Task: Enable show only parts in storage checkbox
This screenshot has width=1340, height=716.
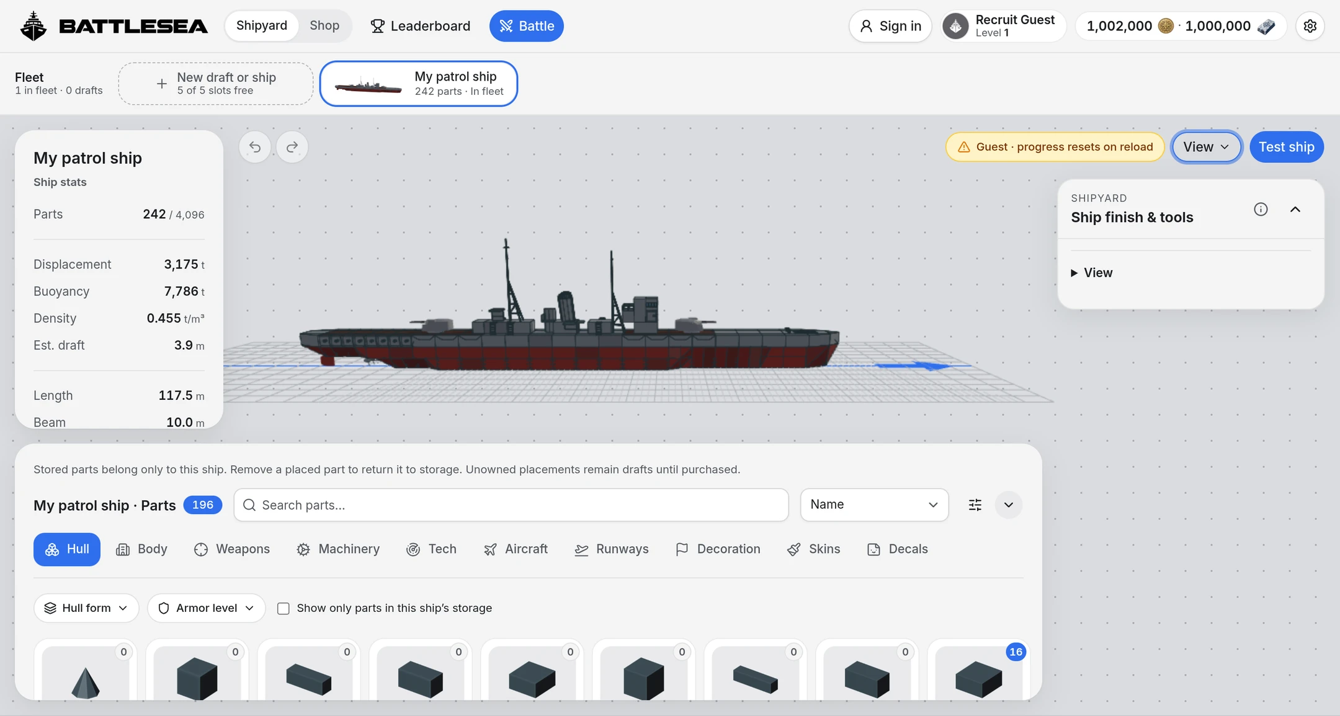Action: [x=284, y=609]
